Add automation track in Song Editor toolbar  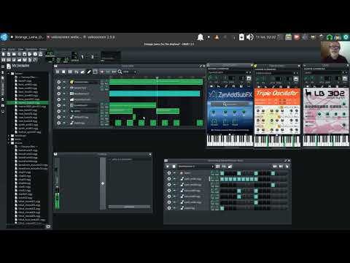click(x=82, y=72)
